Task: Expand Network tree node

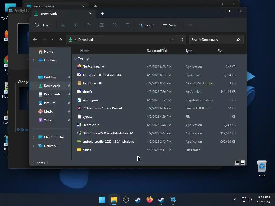Action: 34,146
